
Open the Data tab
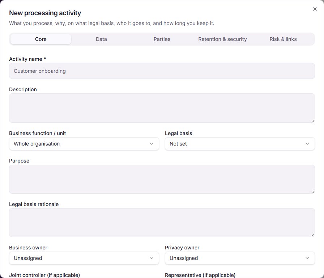pos(101,39)
